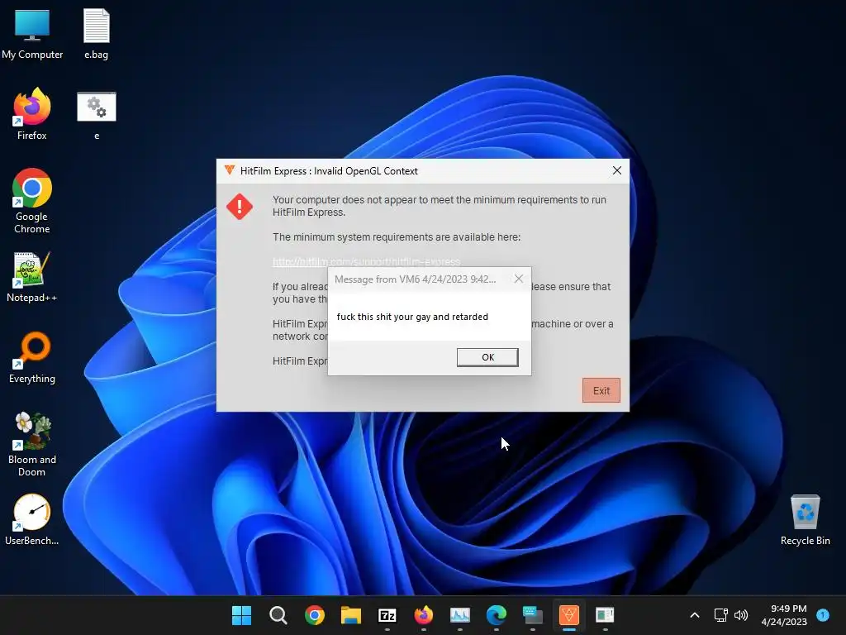The image size is (846, 635).
Task: Open UserBenchmark desktop shortcut
Action: click(32, 519)
